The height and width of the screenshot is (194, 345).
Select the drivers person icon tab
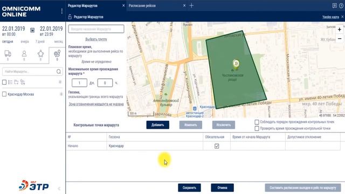[24, 53]
